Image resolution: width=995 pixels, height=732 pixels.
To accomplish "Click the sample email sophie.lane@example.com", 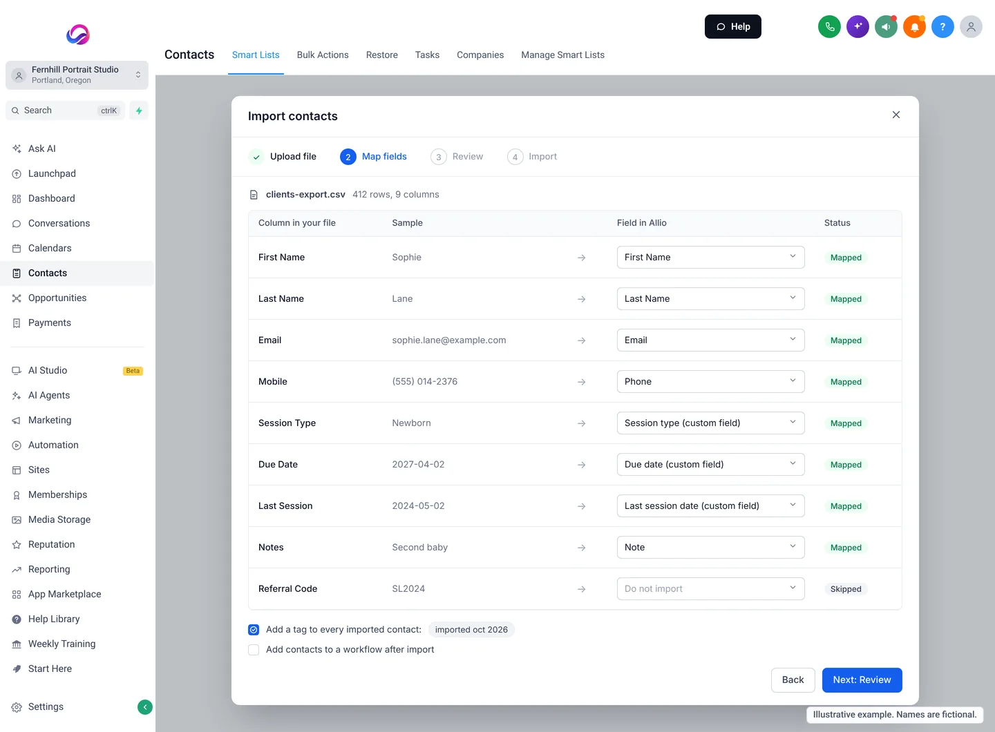I will click(449, 340).
